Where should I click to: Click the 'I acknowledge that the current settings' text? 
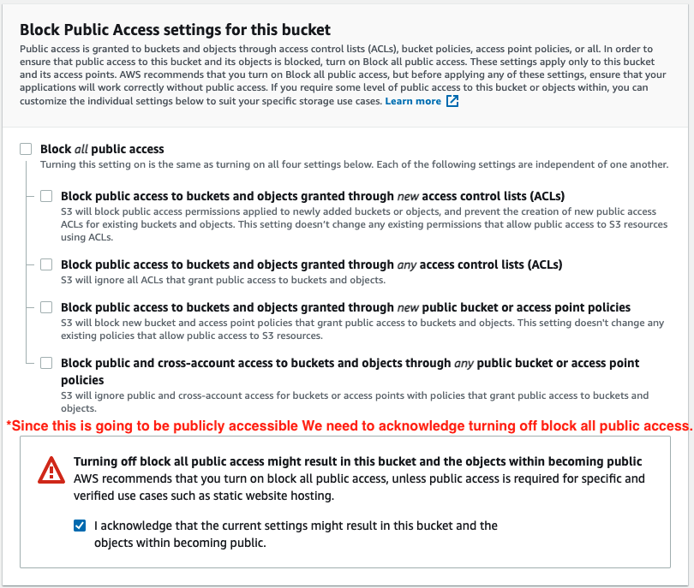(x=296, y=526)
